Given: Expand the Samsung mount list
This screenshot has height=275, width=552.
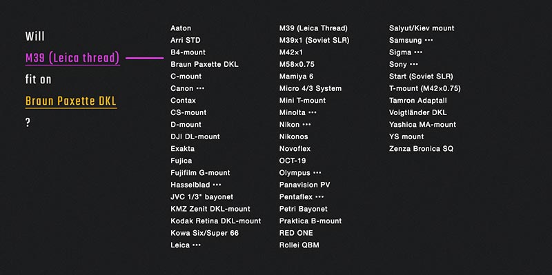Looking at the screenshot, I should pyautogui.click(x=428, y=40).
